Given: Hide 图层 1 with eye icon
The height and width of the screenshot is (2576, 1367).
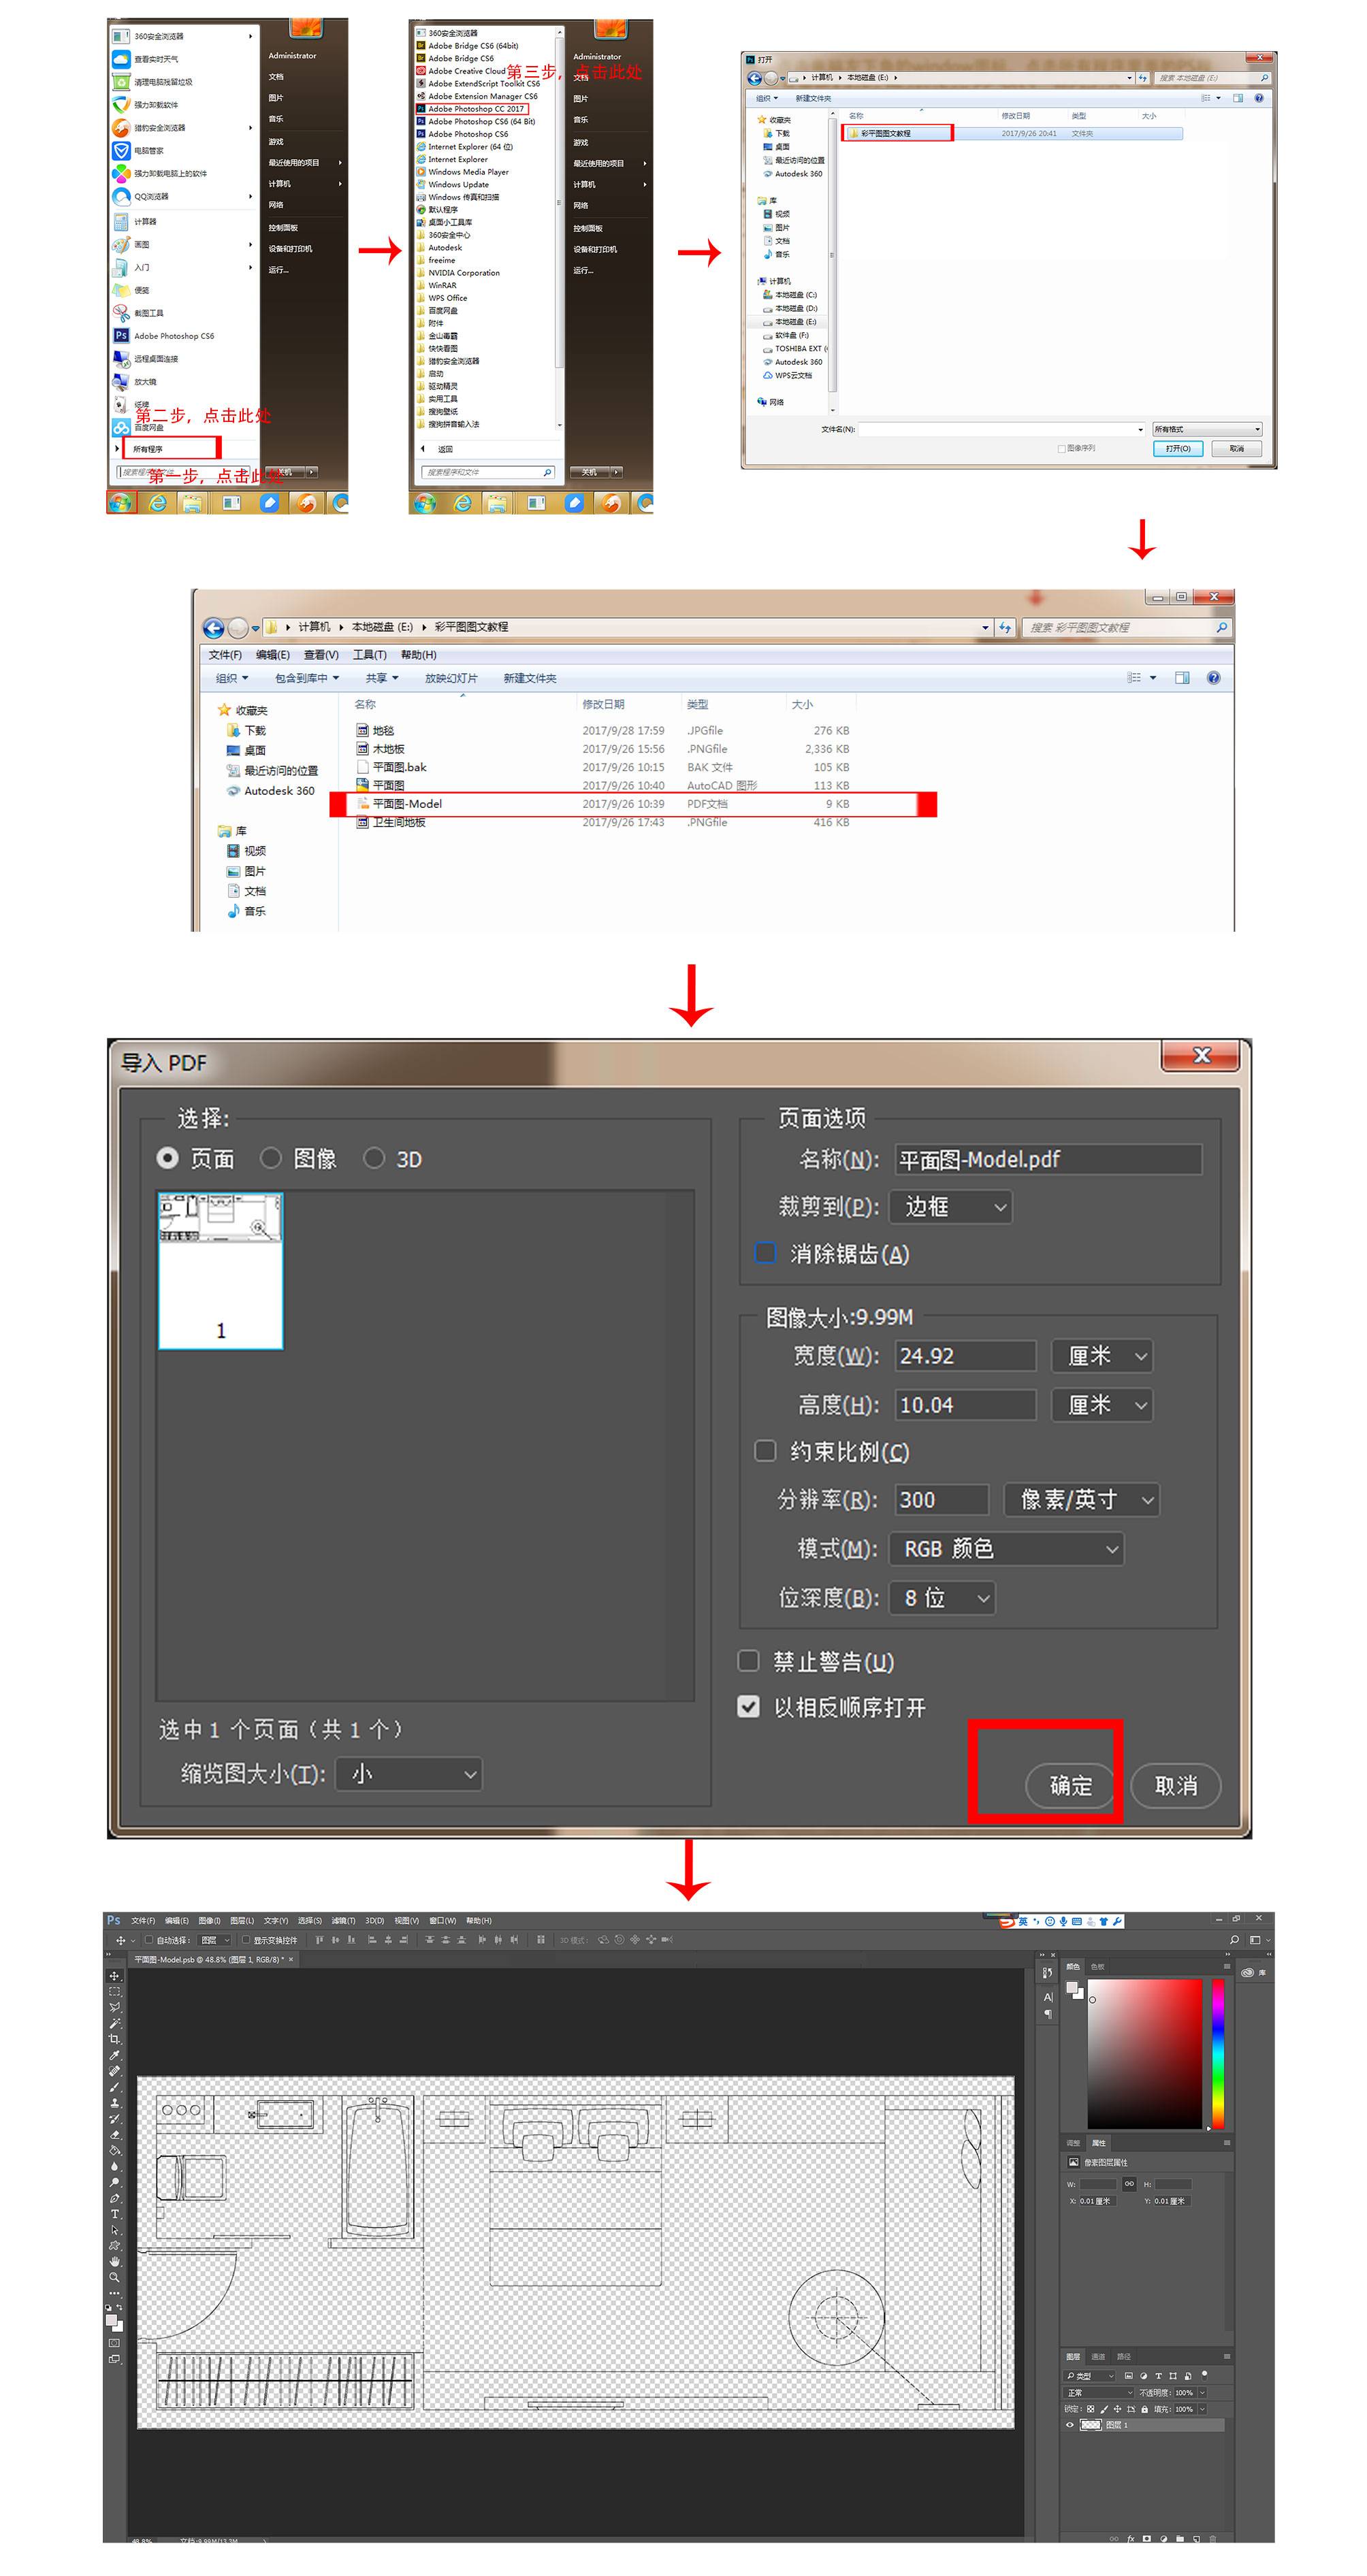Looking at the screenshot, I should coord(1069,2424).
